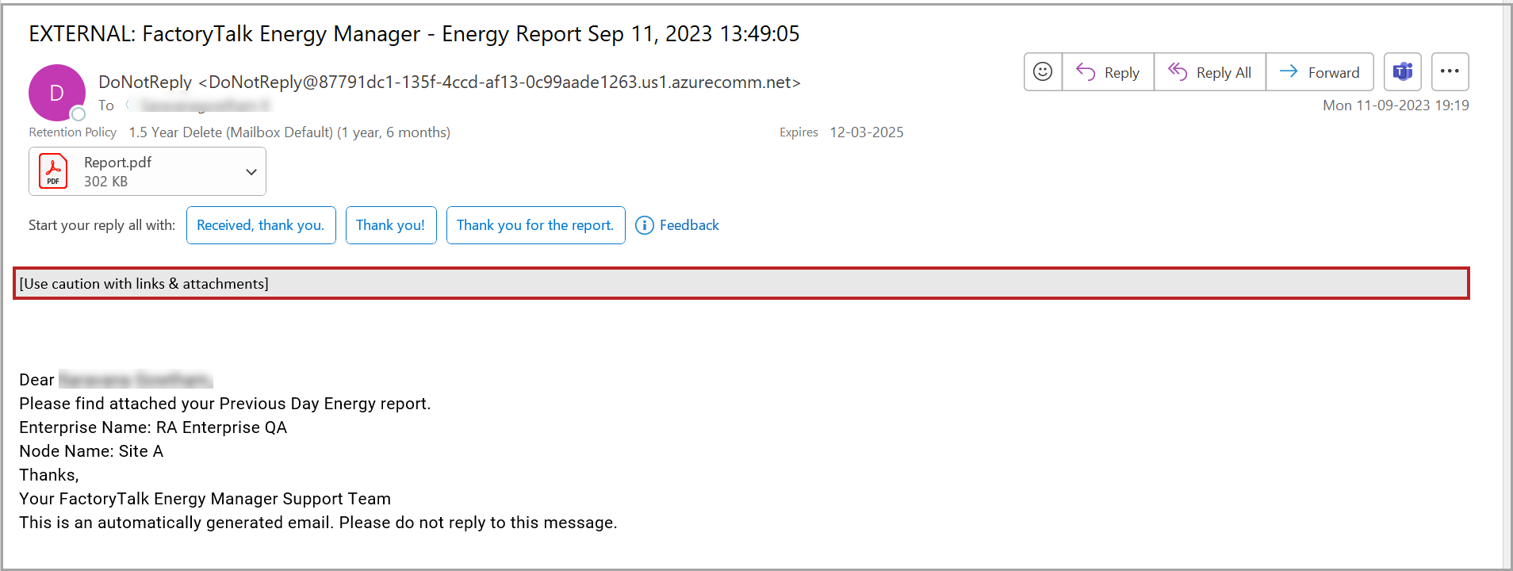Click the 1.5 Year Delete retention policy
The width and height of the screenshot is (1513, 571).
point(289,132)
